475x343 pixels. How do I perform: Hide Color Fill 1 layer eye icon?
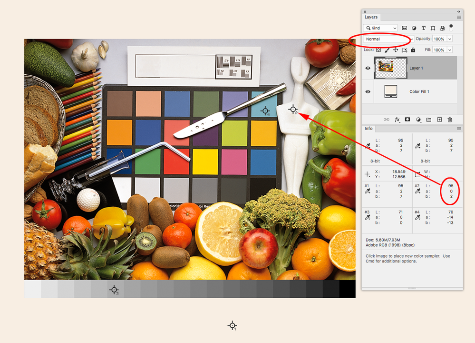tap(368, 91)
